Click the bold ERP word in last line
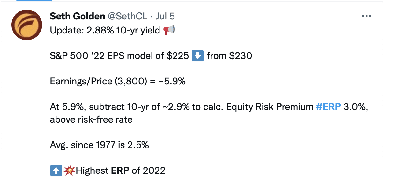Viewport: 393px width, 188px height. point(120,171)
